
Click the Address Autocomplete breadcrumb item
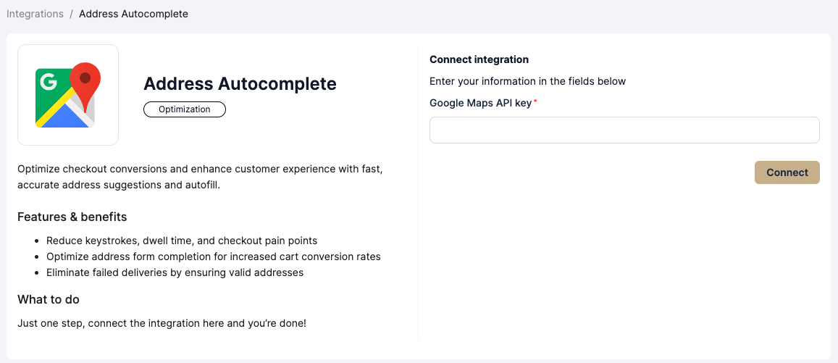133,14
